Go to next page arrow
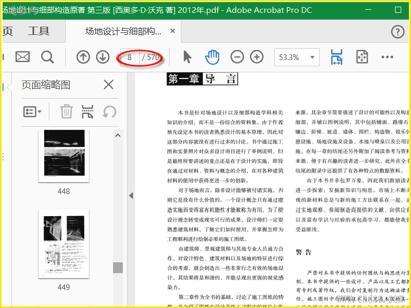Viewport: 411px width, 308px height. coord(103,57)
